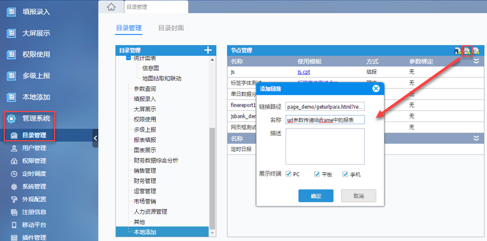Switch to the 目录封面 sub-tab
Image resolution: width=487 pixels, height=241 pixels.
(x=171, y=28)
